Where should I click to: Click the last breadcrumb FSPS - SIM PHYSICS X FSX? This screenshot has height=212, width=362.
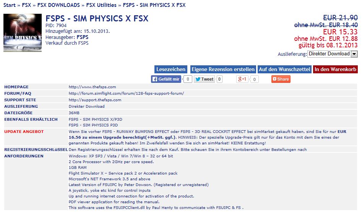tap(154, 5)
